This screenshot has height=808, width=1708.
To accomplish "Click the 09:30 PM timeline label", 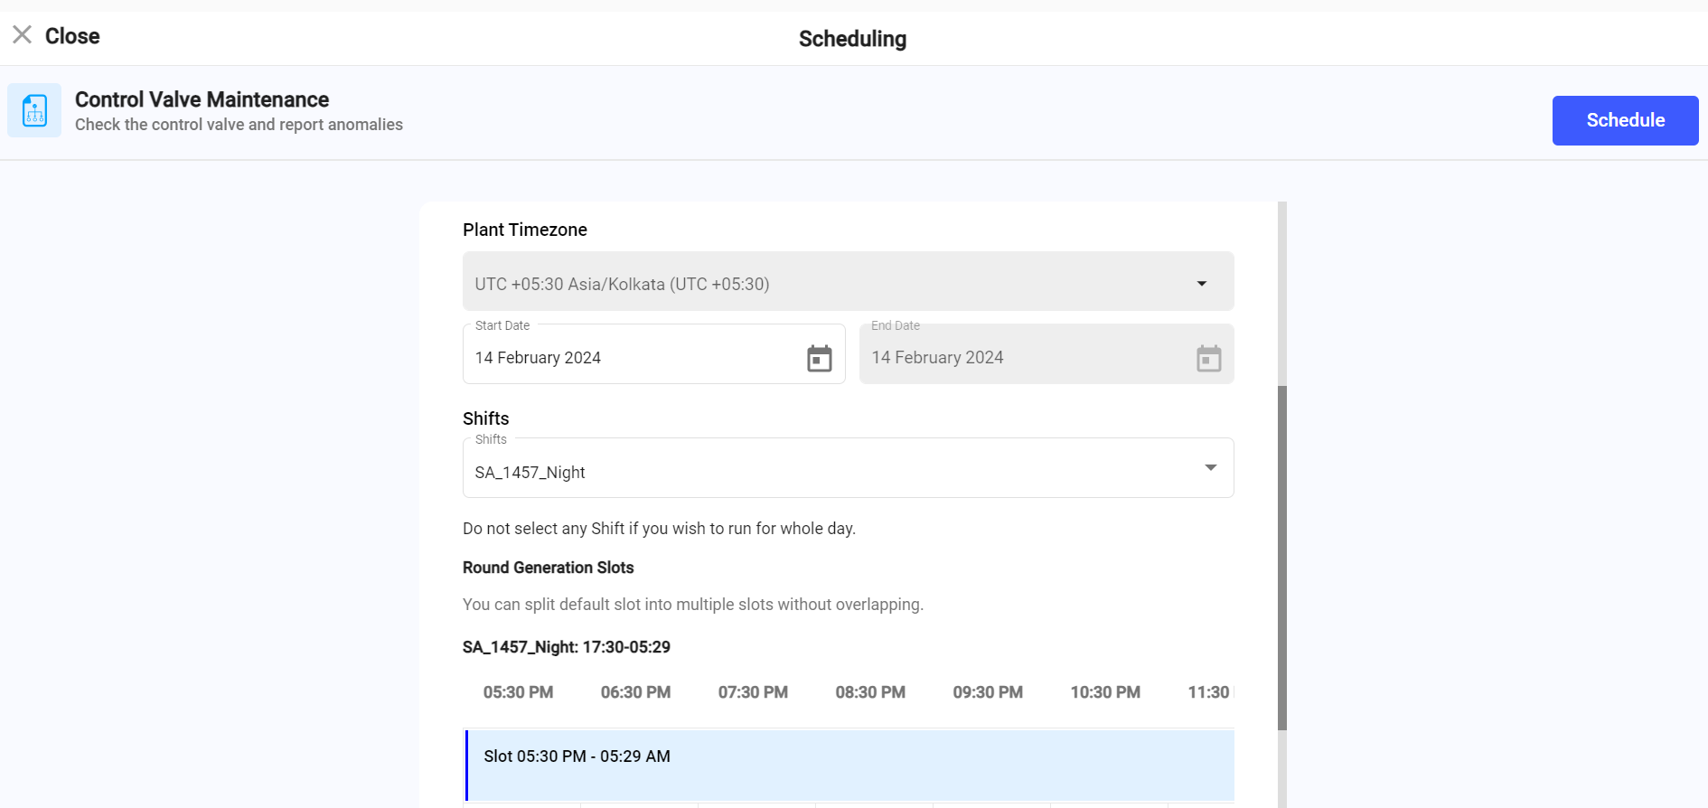I will 988,692.
